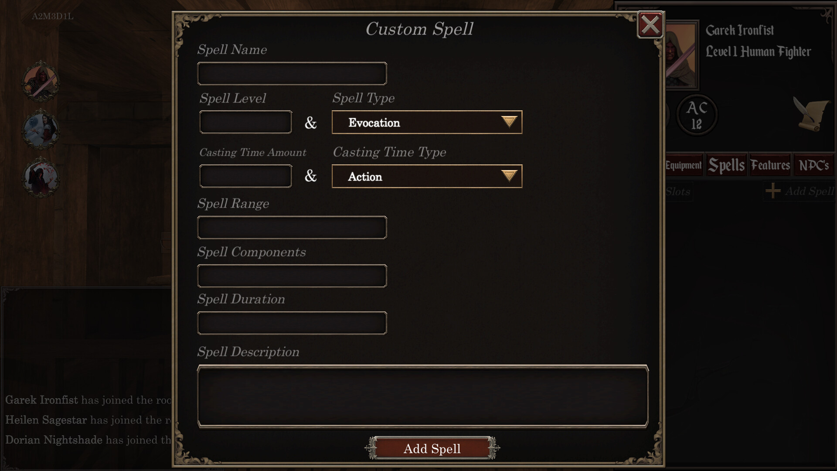Click the Casting Time Amount field
837x471 pixels.
point(246,177)
